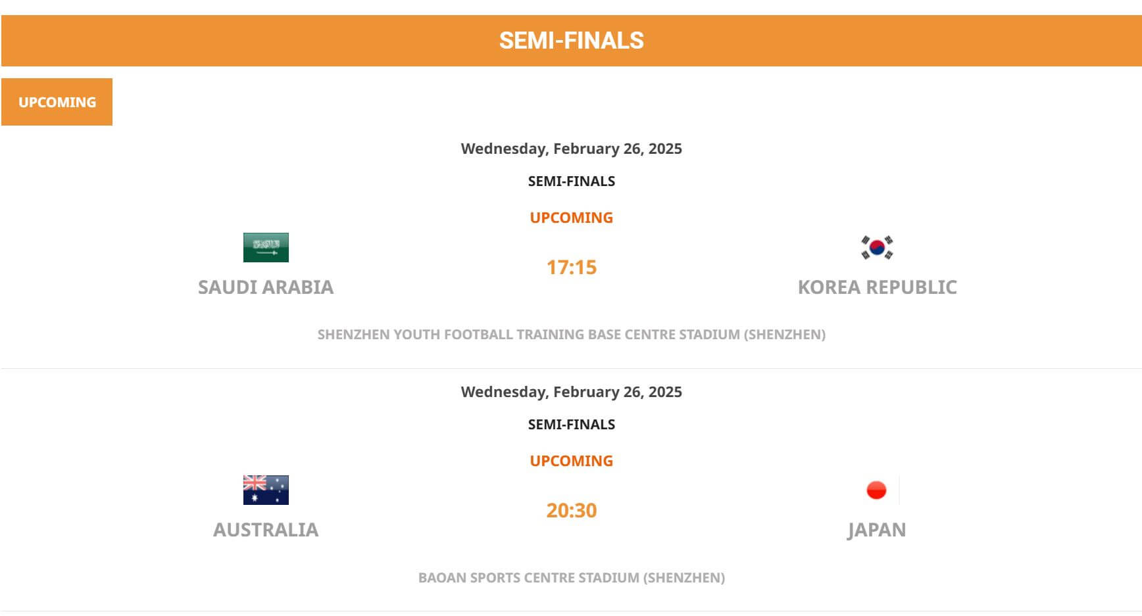Click the SEMI-FINALS orange header banner

pos(571,41)
